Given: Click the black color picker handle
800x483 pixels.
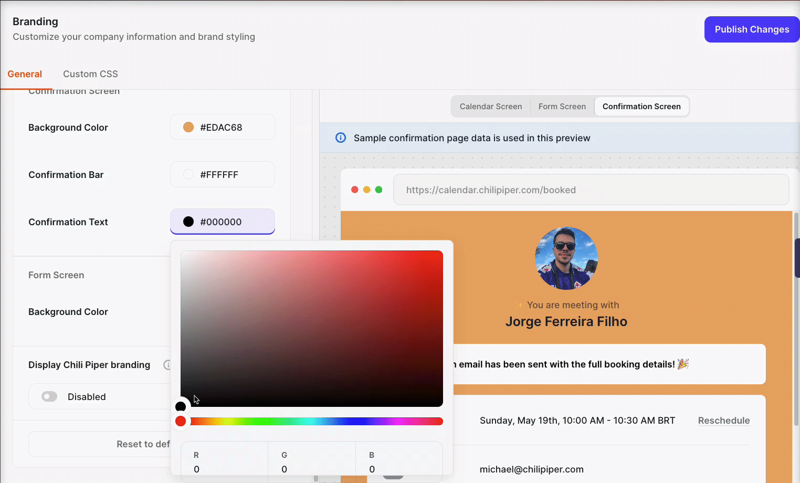Looking at the screenshot, I should pos(181,406).
